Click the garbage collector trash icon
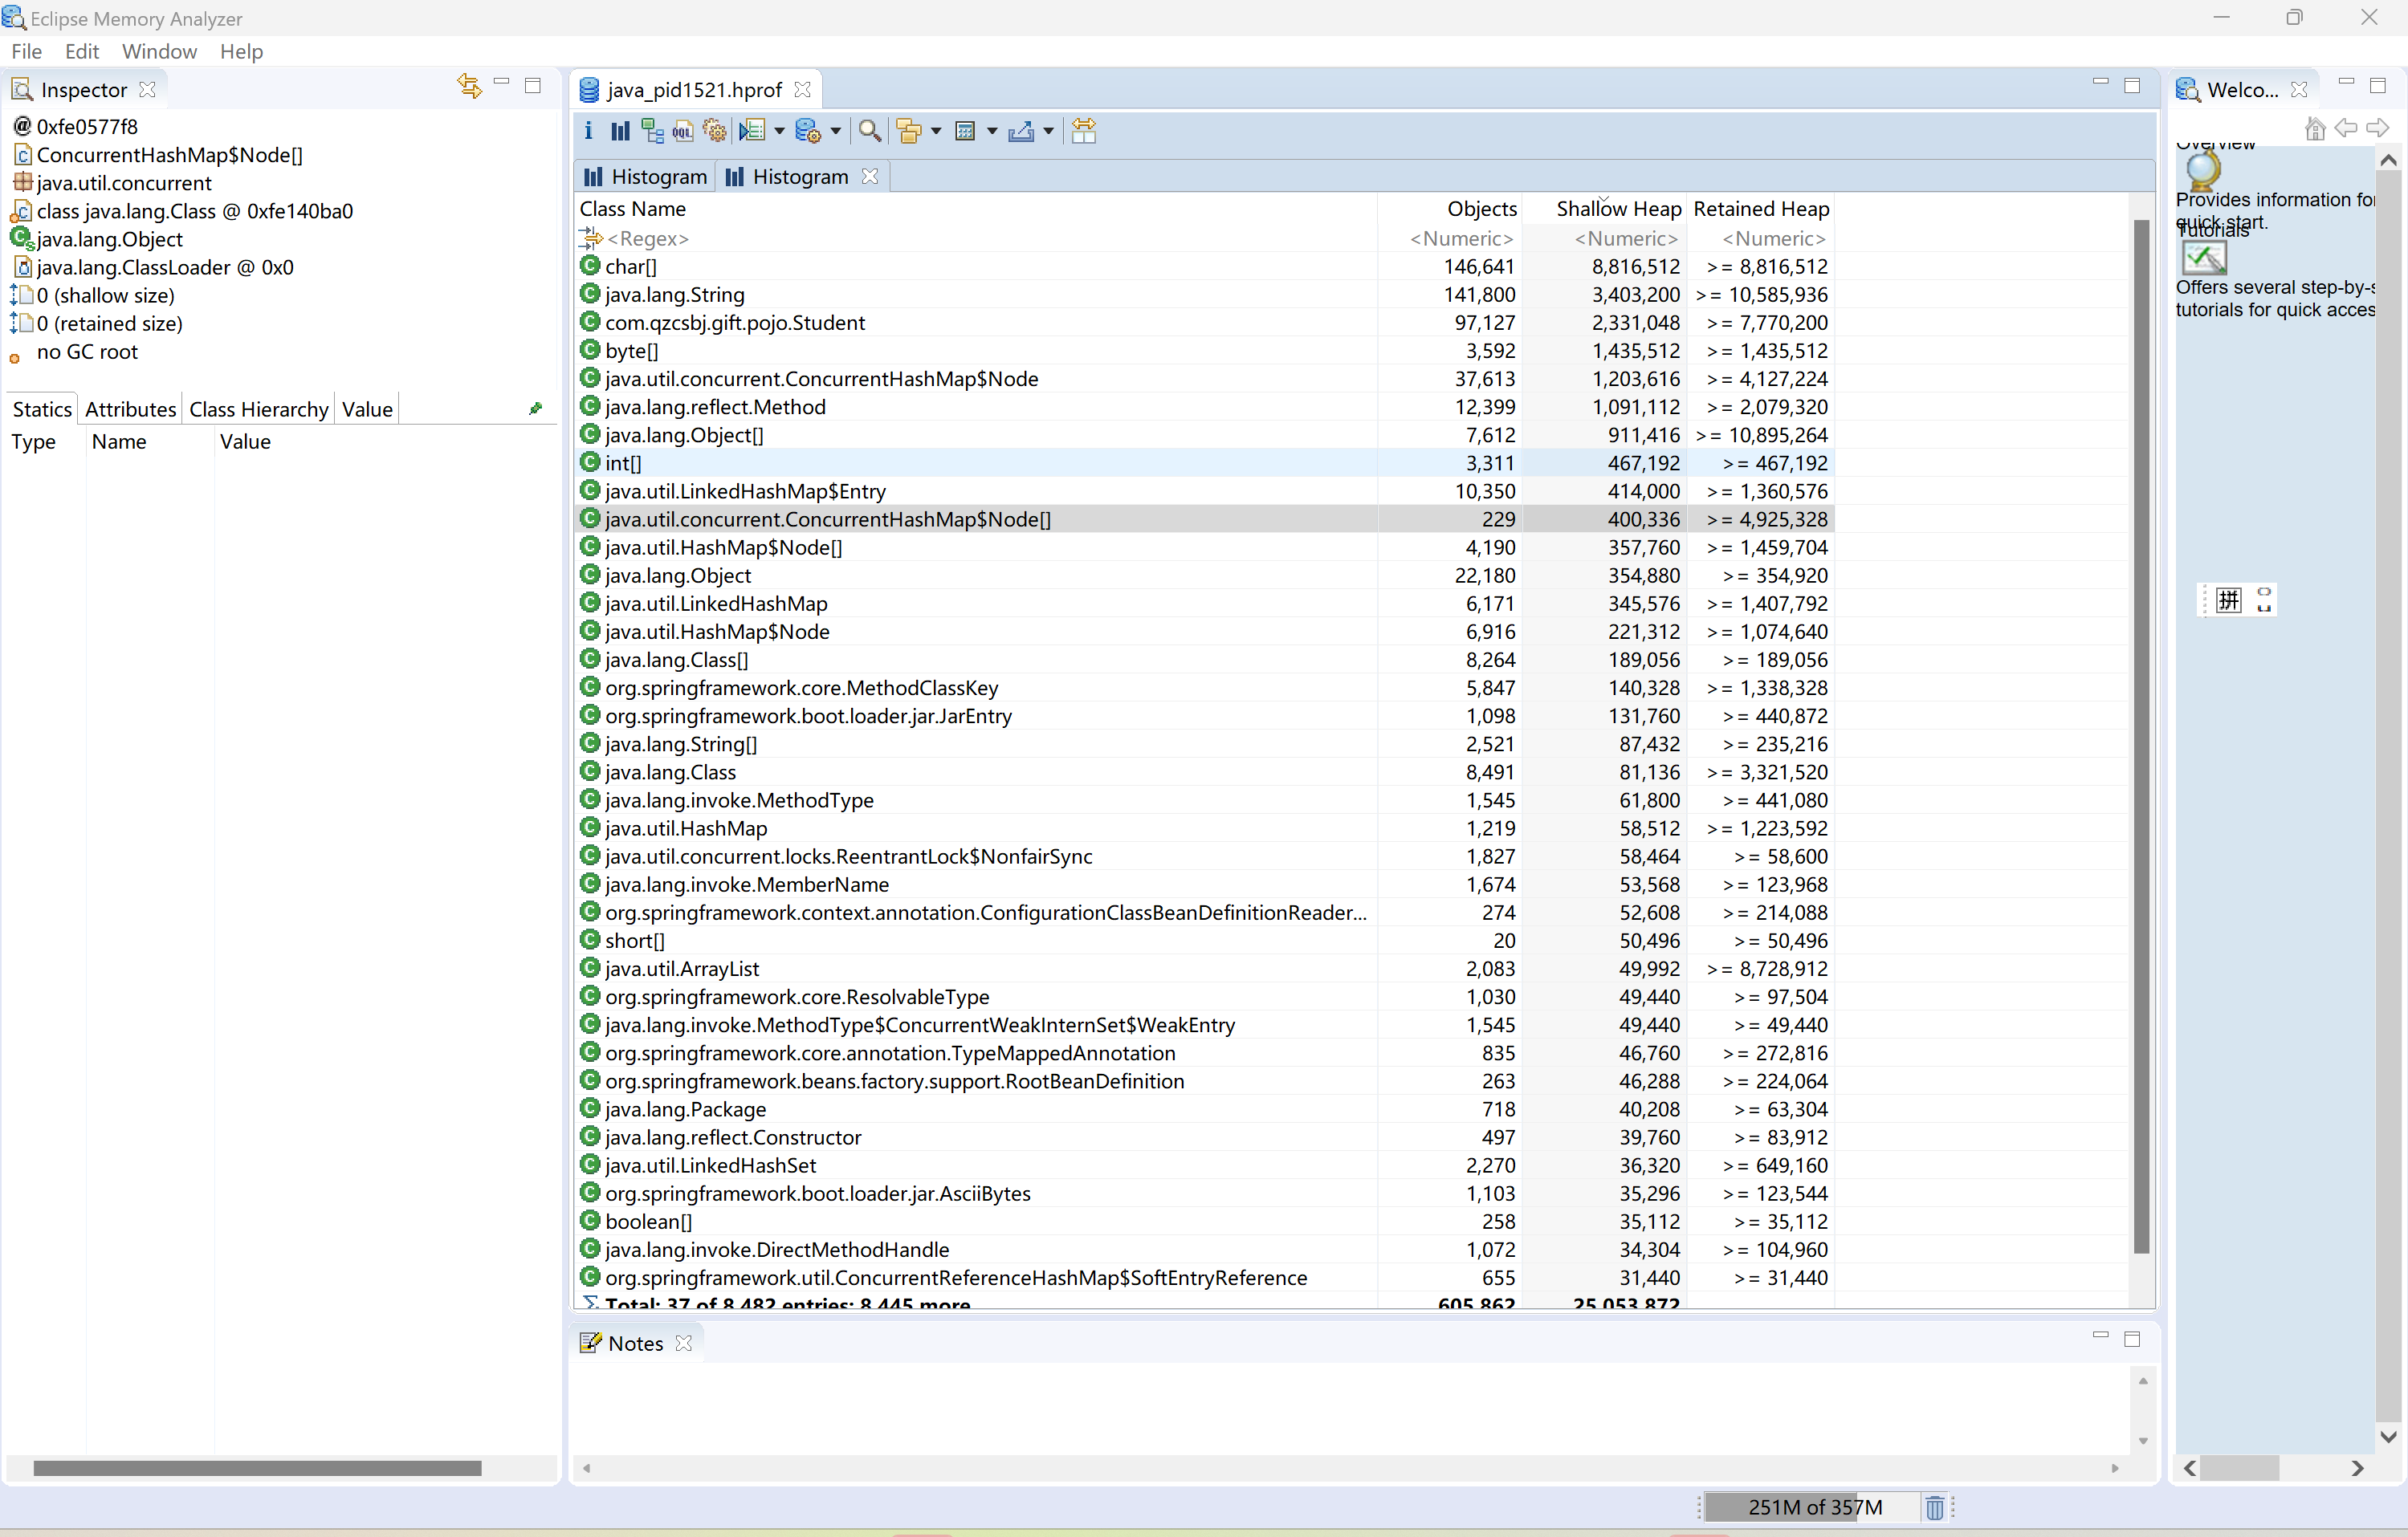Screen dimensions: 2408x1537 point(1934,1507)
